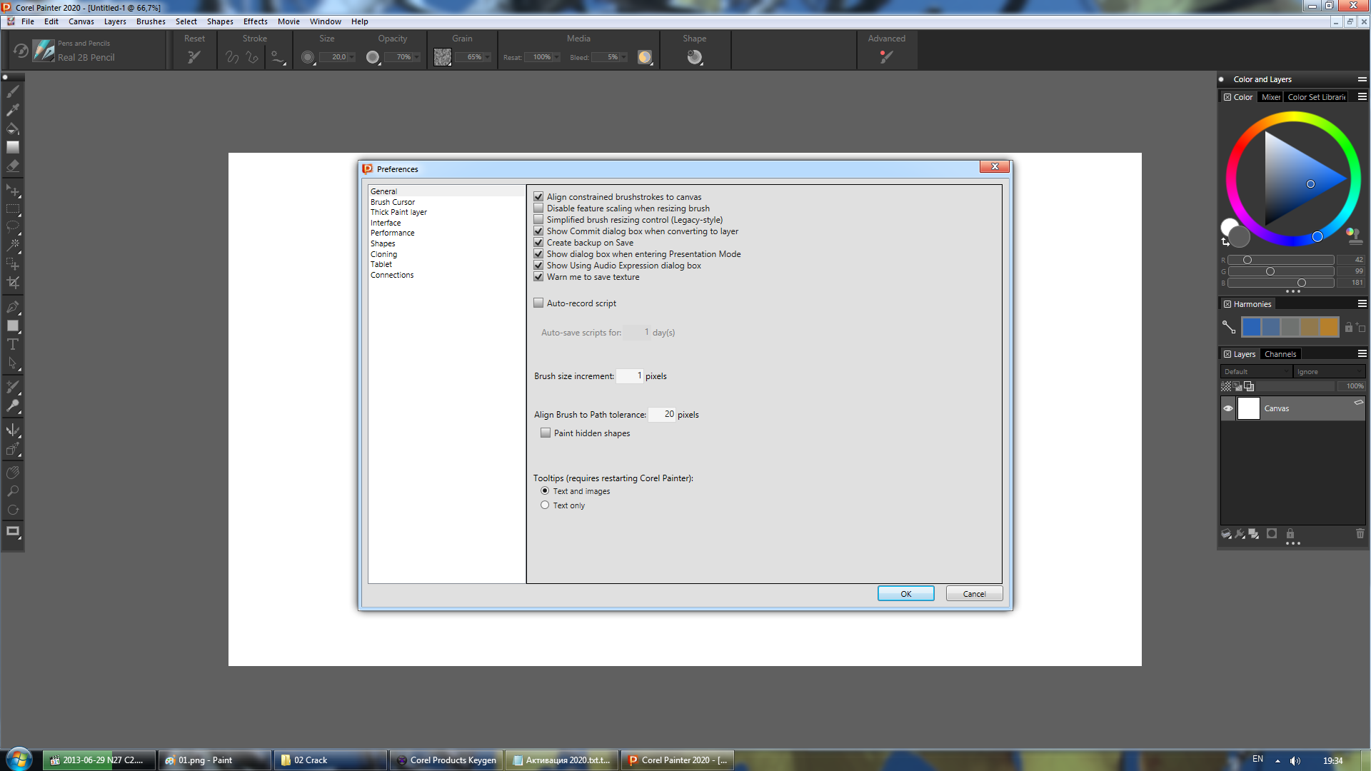Delete layer using trash icon

coord(1360,533)
